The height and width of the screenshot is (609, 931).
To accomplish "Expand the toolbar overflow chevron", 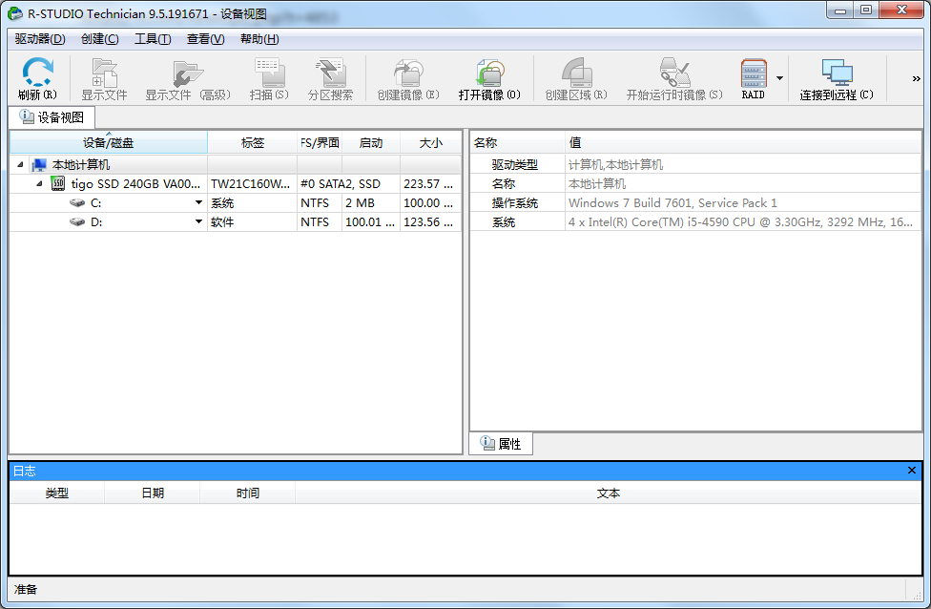I will (916, 79).
